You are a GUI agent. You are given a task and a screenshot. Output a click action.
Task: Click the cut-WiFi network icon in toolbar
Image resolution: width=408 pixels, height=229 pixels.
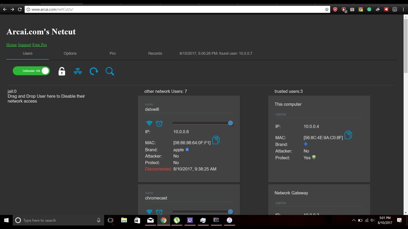78,71
